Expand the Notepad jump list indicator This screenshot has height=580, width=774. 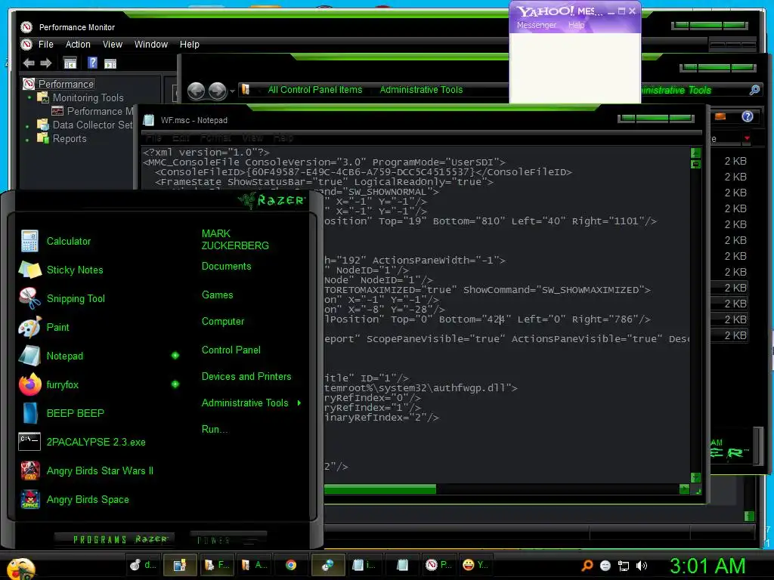click(175, 356)
